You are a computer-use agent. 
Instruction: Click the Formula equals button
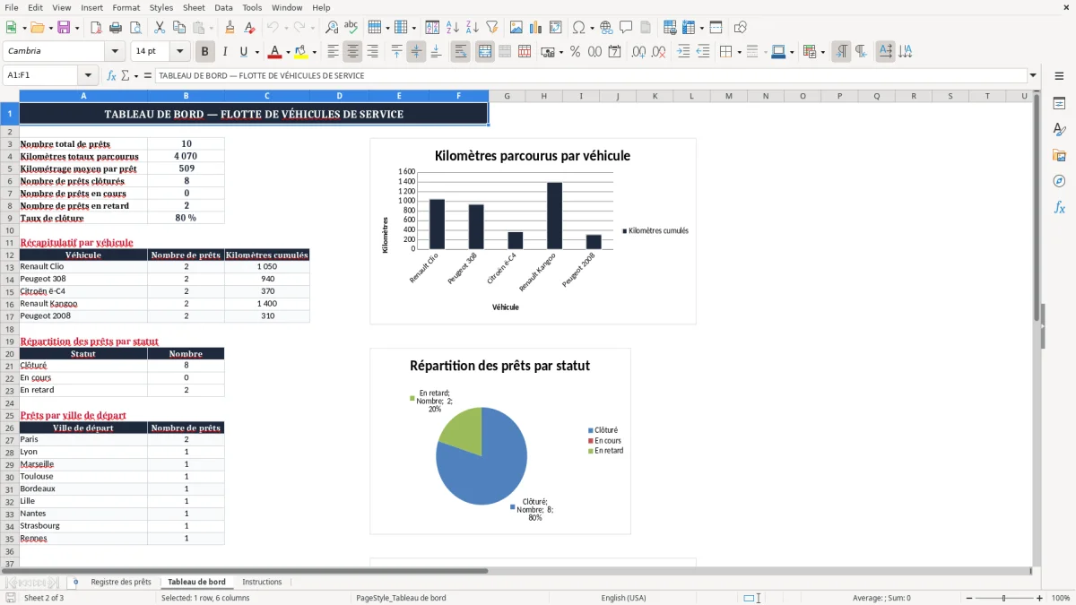click(x=148, y=76)
